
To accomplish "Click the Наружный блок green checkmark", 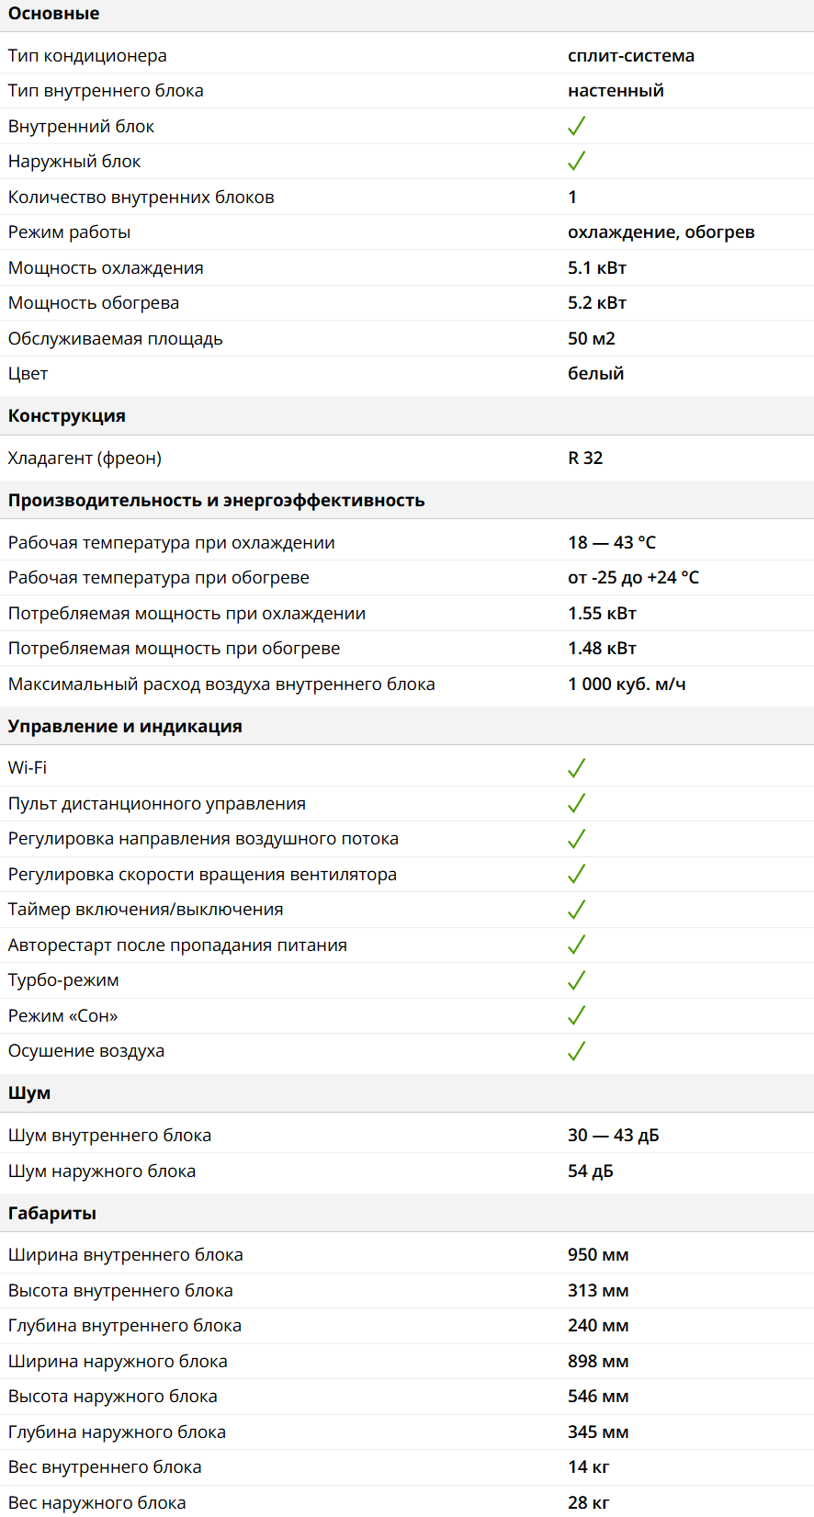I will click(576, 162).
